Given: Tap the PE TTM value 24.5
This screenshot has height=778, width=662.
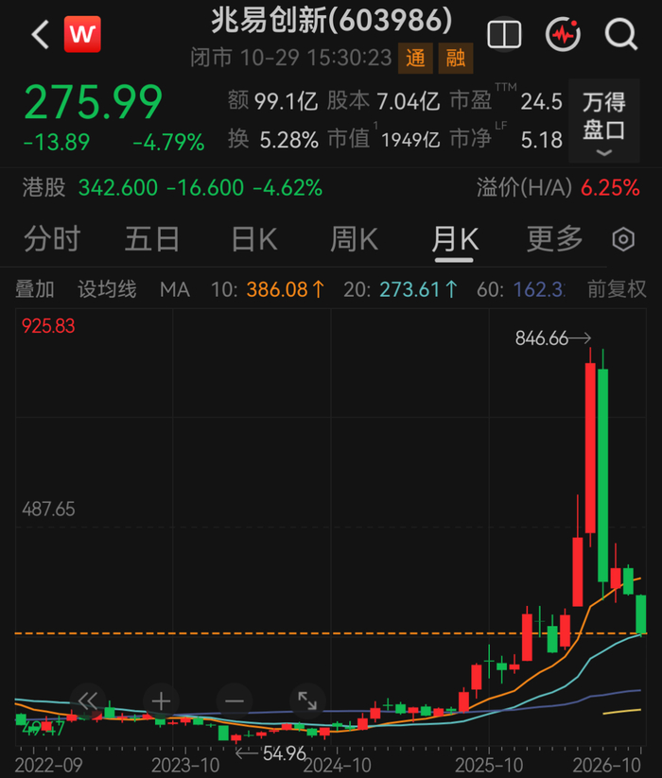Looking at the screenshot, I should tap(541, 102).
